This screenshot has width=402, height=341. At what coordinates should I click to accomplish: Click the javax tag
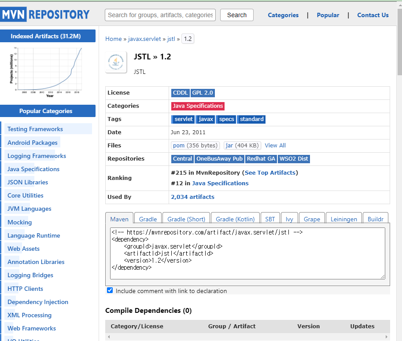click(x=206, y=119)
